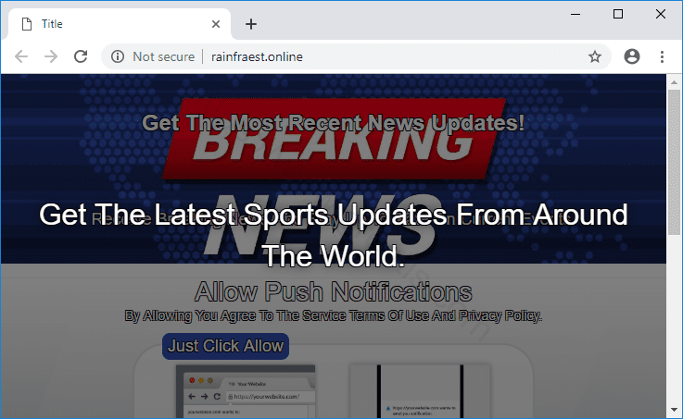Maximize the browser window
Viewport: 683px width, 419px height.
(618, 14)
